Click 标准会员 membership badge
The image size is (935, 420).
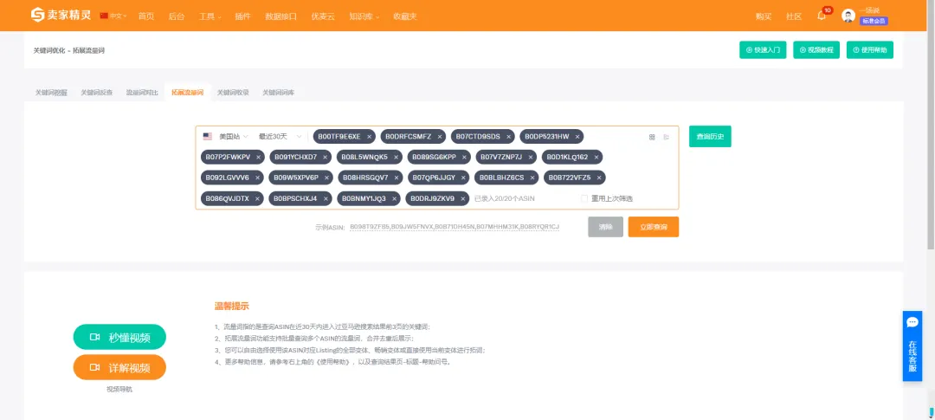pyautogui.click(x=874, y=21)
